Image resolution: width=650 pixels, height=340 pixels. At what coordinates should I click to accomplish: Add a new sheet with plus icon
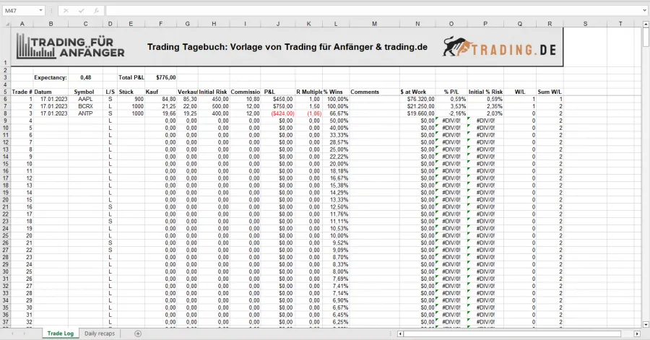click(x=138, y=334)
